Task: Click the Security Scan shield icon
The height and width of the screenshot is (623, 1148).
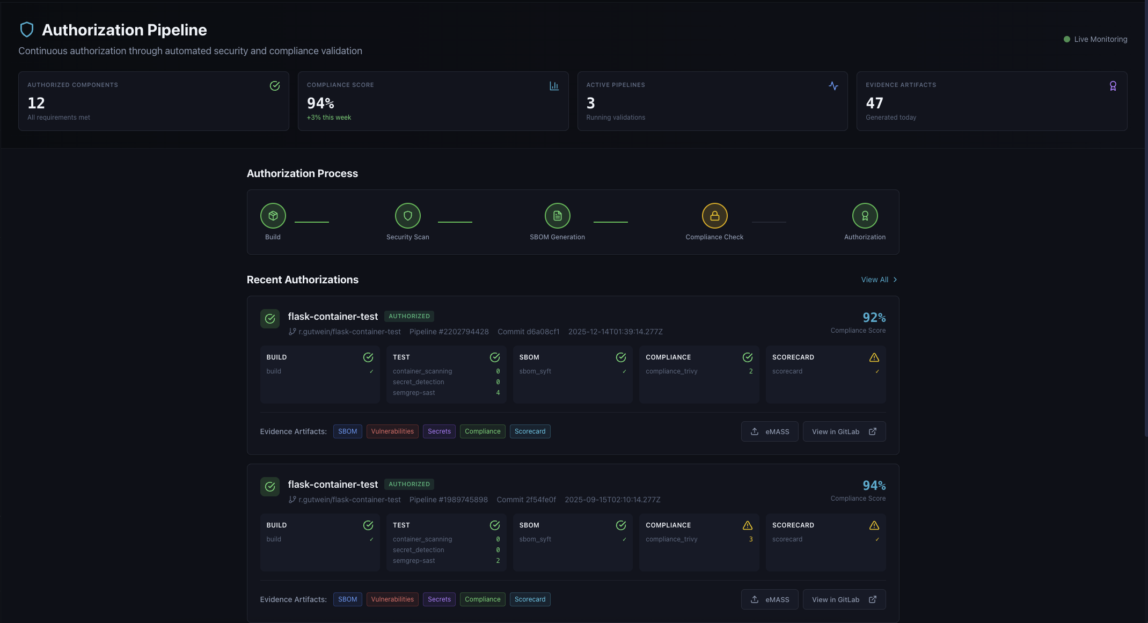Action: [x=408, y=216]
